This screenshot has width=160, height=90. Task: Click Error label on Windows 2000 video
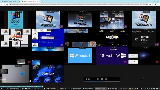click(20, 30)
